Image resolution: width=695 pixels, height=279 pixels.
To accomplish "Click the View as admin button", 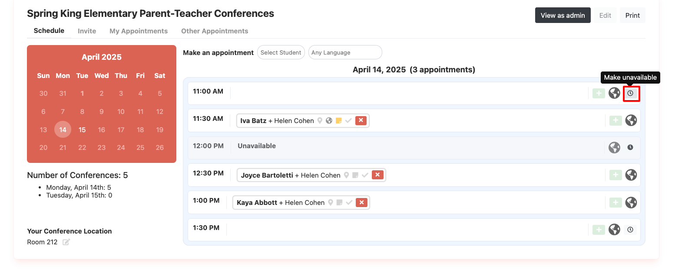I will pos(563,15).
